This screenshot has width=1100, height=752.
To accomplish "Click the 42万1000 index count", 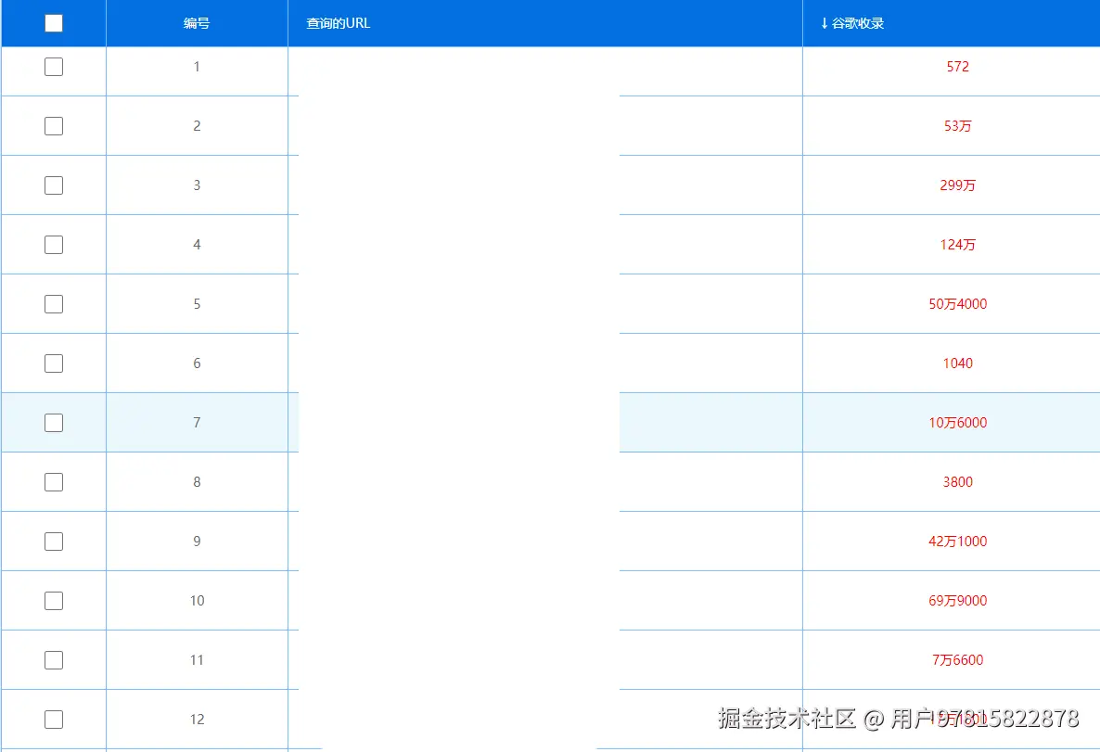I will (x=957, y=541).
